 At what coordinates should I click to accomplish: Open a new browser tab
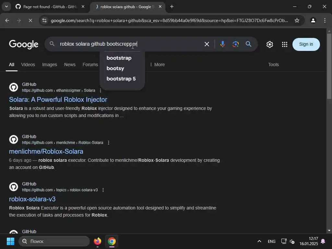click(x=172, y=7)
